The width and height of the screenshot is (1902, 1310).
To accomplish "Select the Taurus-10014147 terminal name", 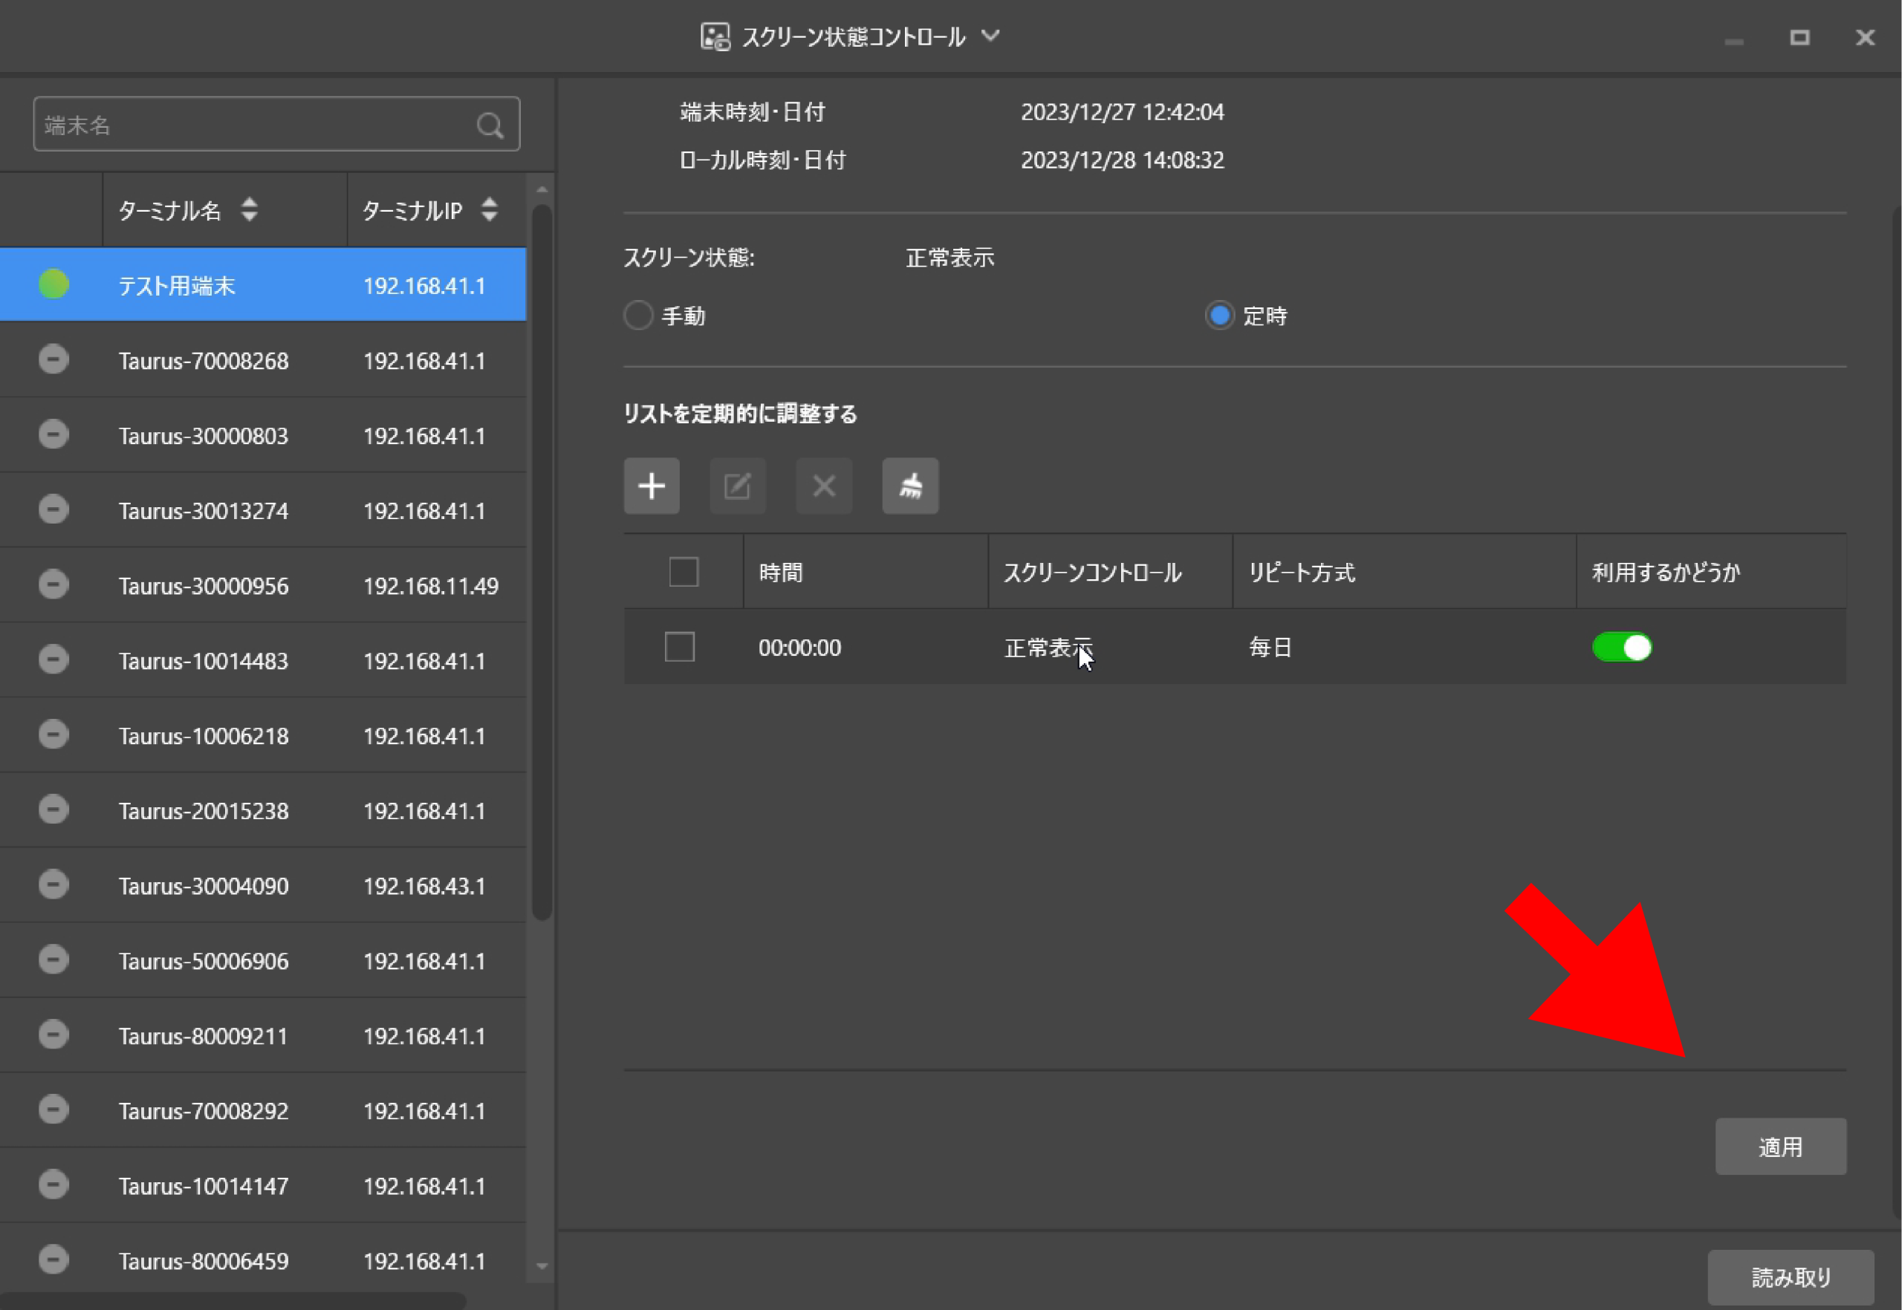I will [203, 1185].
